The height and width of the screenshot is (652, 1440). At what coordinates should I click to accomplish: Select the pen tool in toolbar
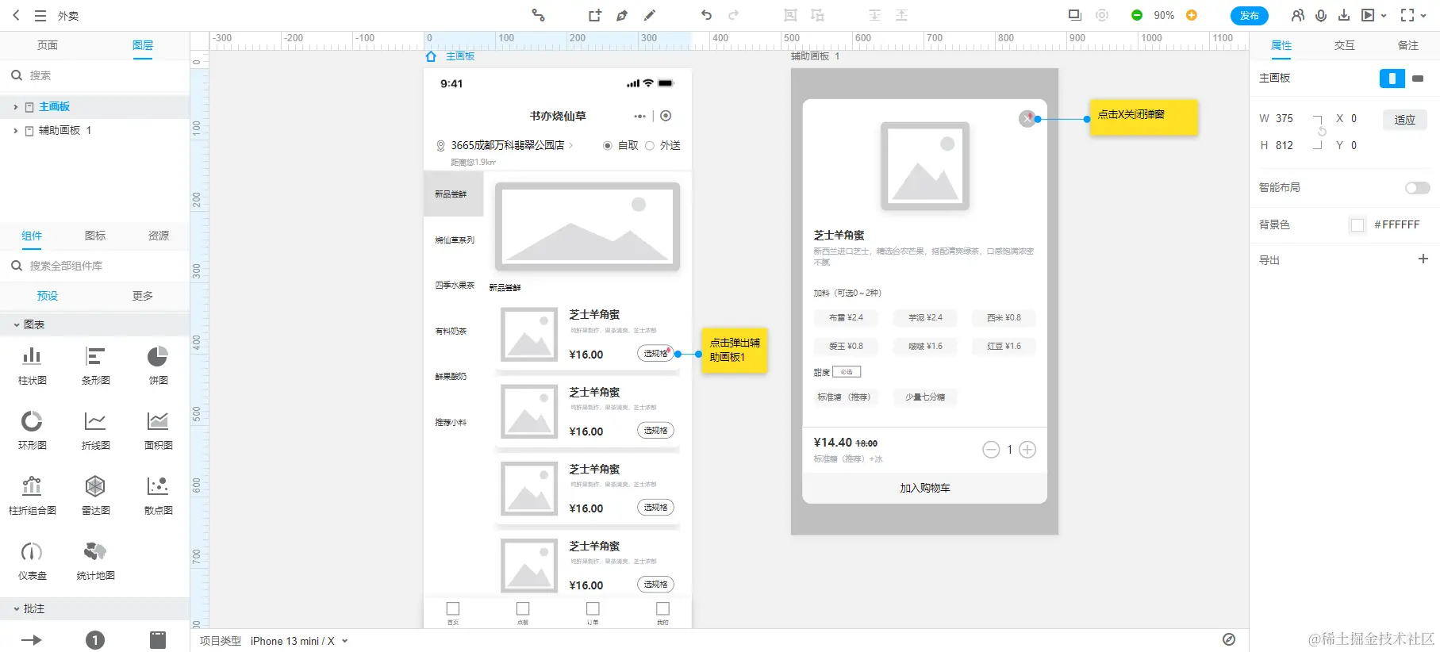[622, 15]
